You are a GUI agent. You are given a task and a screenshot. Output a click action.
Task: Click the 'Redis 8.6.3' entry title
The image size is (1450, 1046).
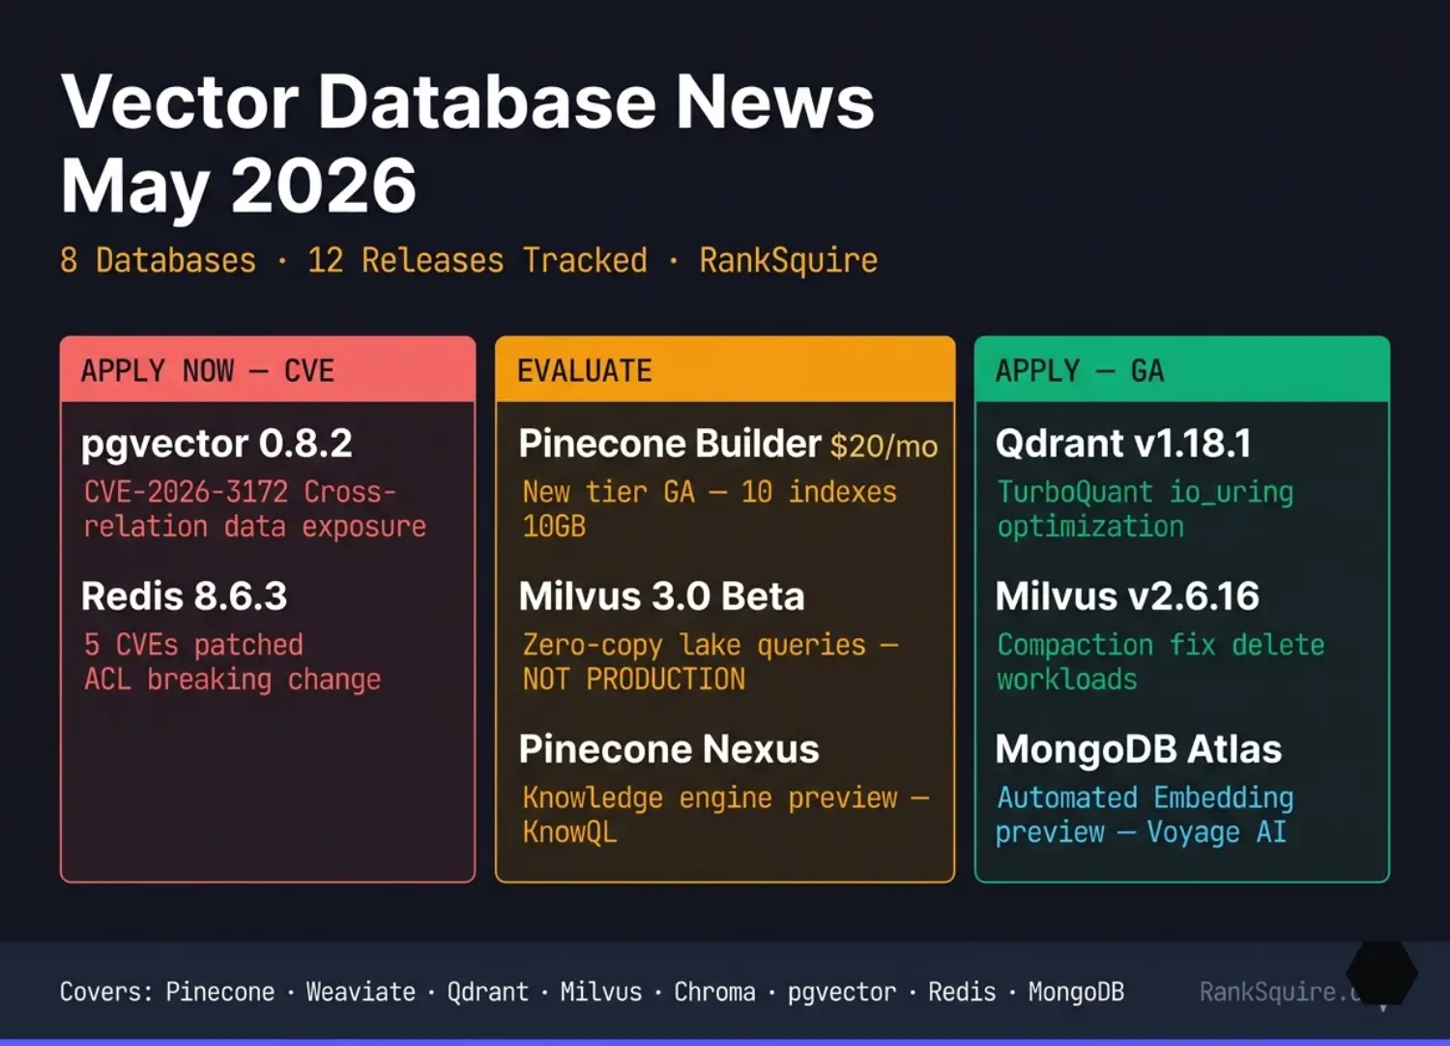tap(184, 596)
